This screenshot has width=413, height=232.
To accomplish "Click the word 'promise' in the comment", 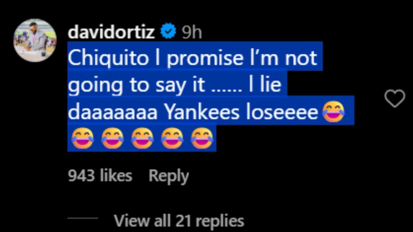I will tap(205, 58).
